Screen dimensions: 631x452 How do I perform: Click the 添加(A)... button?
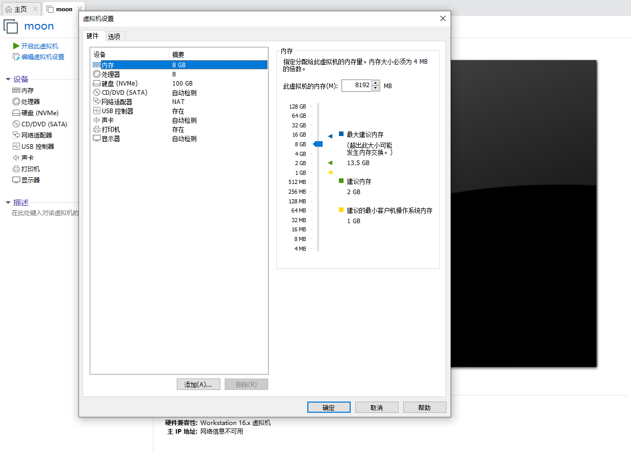pos(198,384)
